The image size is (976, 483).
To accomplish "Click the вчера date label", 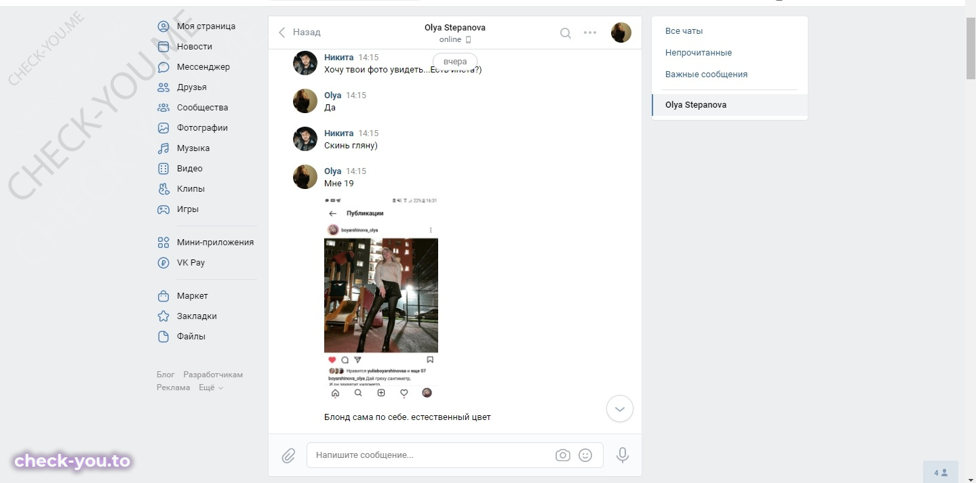I will tap(455, 62).
